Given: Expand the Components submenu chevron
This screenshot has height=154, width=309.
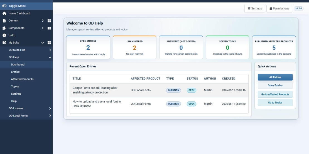Looking at the screenshot, I should point(43,28).
